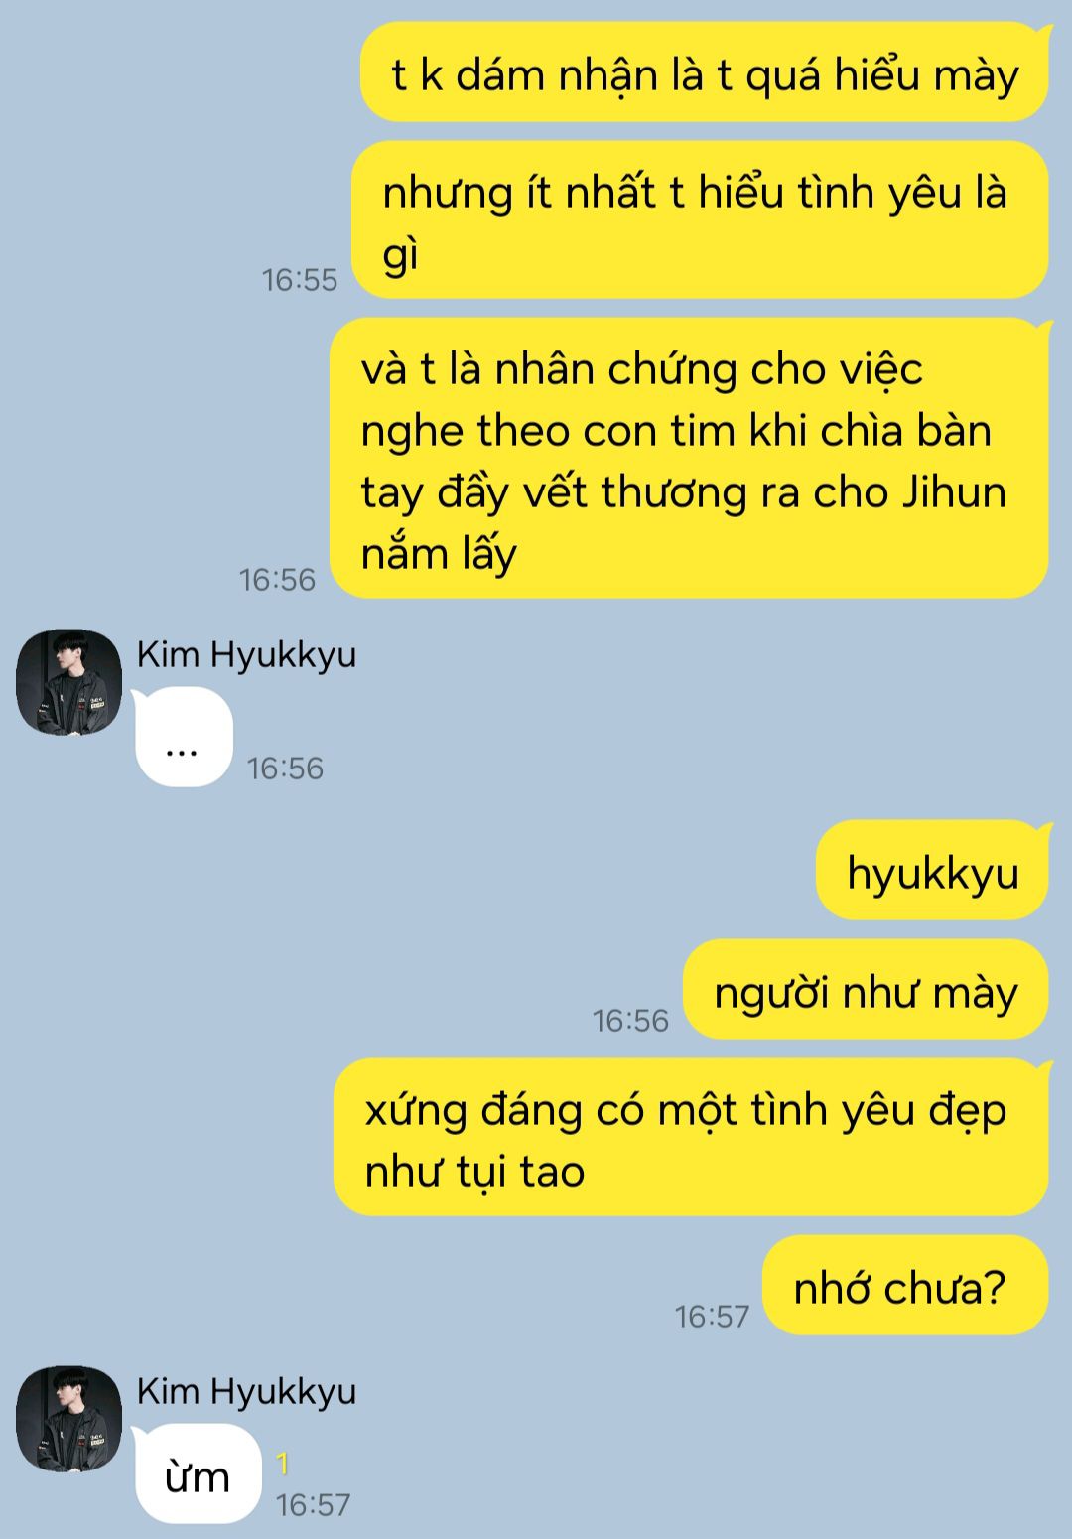Screen dimensions: 1072x1539
Task: Tap 16:56 timestamp beside '...' bubble
Action: point(286,769)
